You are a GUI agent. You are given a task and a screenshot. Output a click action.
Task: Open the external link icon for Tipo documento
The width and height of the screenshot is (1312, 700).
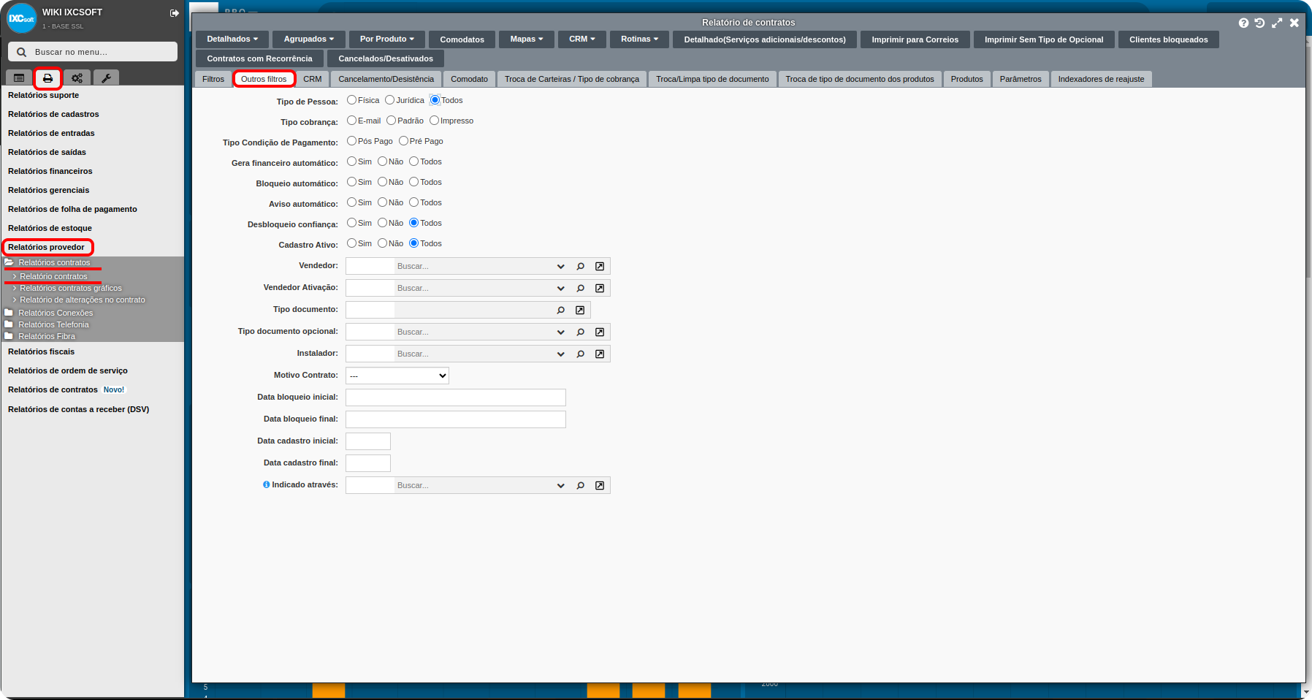(580, 311)
